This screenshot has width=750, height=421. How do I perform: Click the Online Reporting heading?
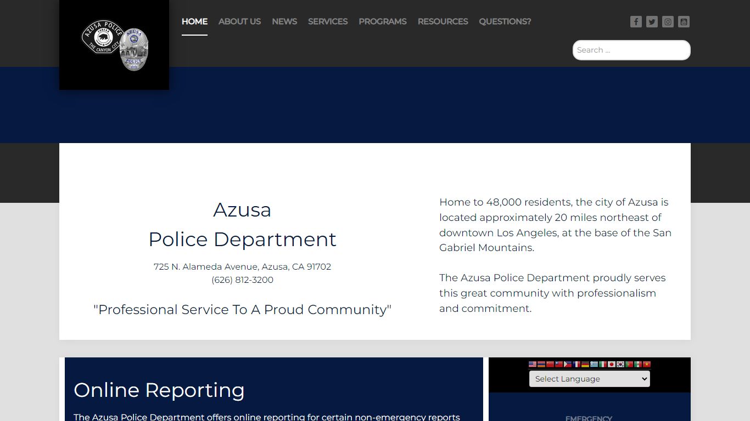point(159,390)
